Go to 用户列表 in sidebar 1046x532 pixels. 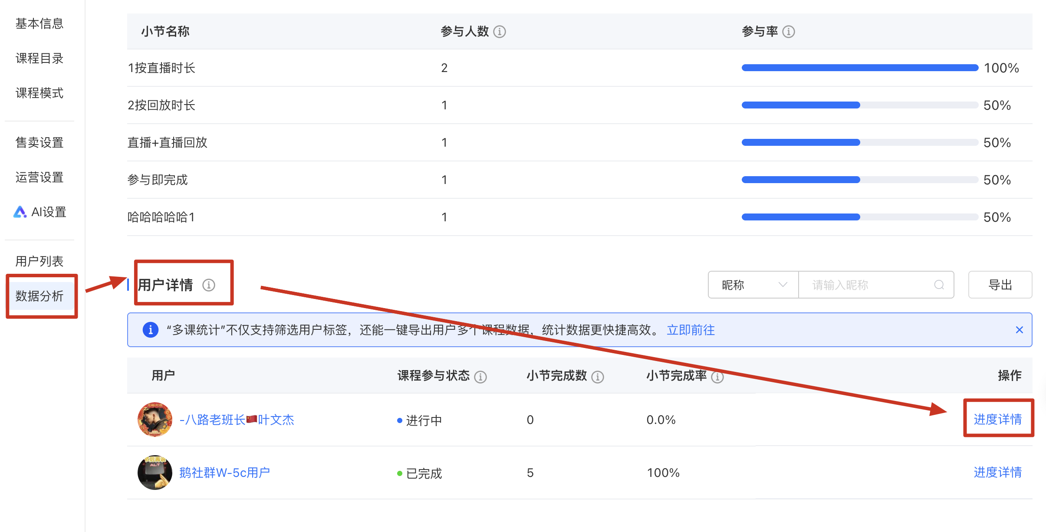point(39,261)
